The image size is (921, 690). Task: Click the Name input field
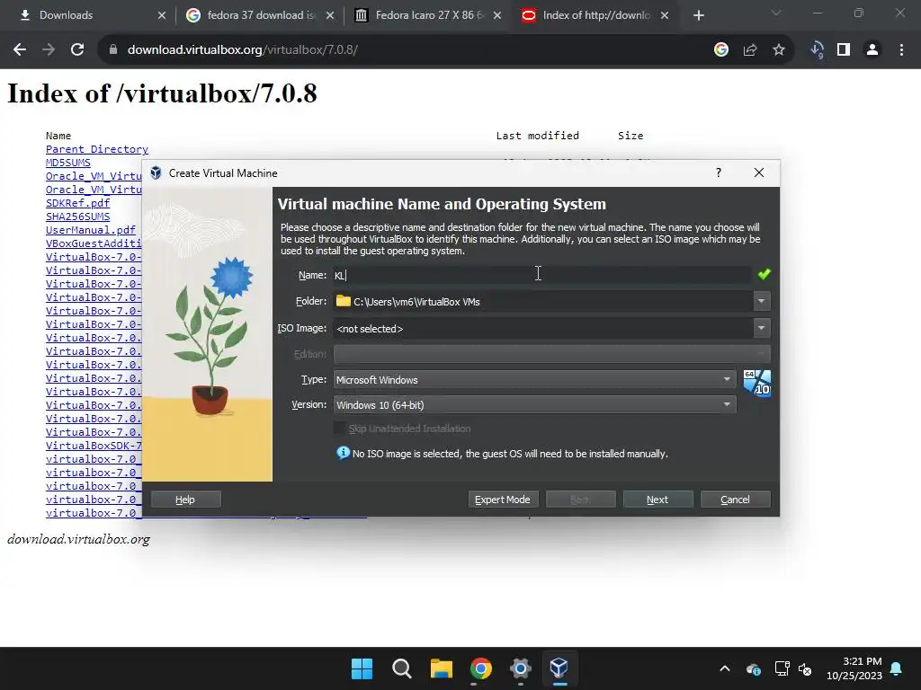(x=541, y=275)
